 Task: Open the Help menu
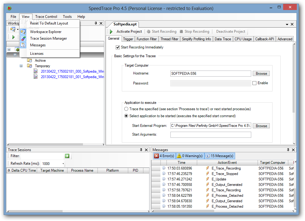click(81, 17)
